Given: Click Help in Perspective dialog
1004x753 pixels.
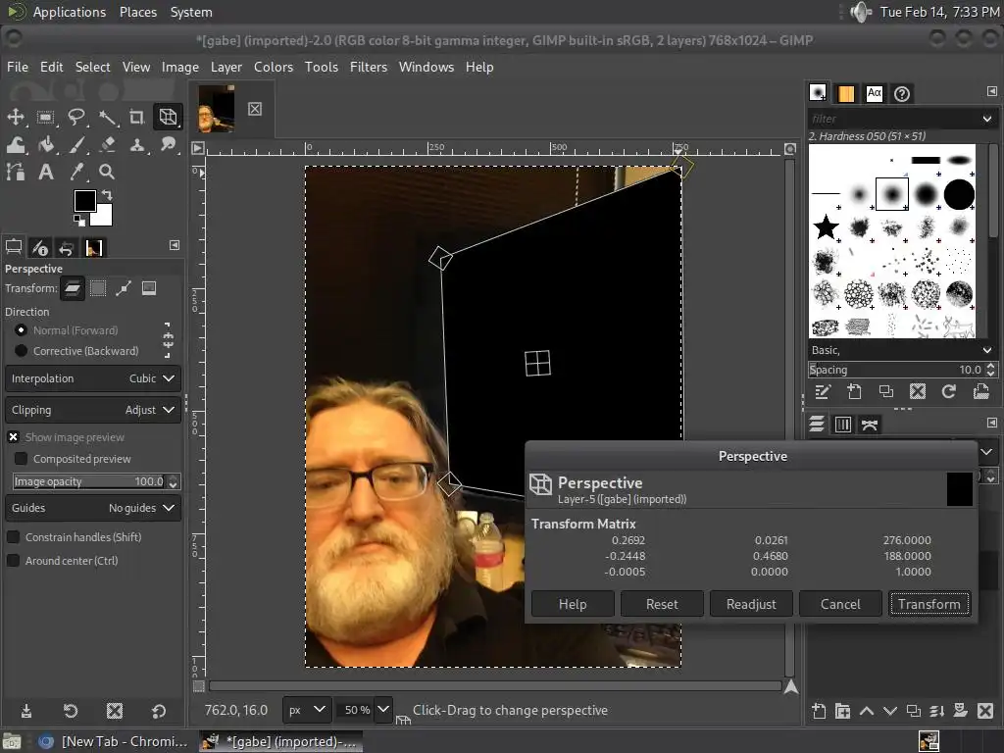Looking at the screenshot, I should [573, 604].
